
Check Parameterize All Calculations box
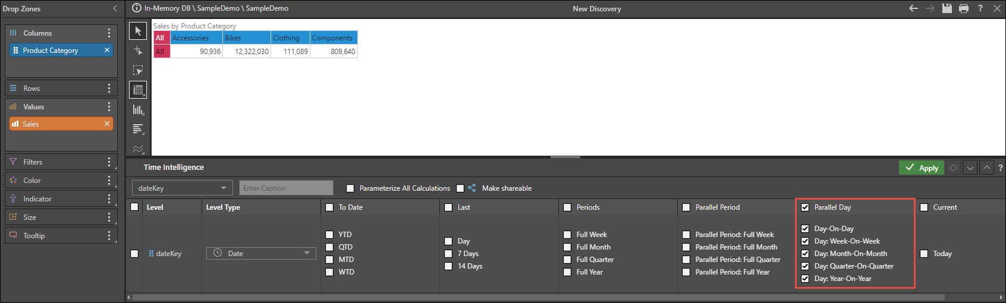350,188
